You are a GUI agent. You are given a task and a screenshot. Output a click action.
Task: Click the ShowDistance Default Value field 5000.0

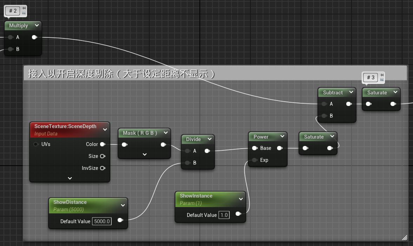coord(101,221)
